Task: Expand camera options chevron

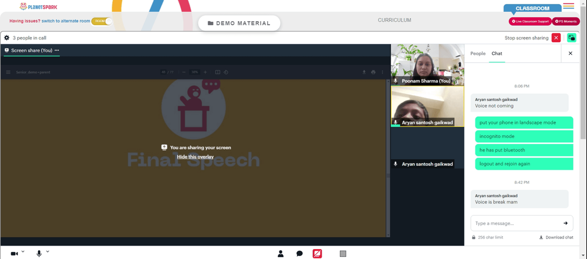Action: [x=23, y=251]
